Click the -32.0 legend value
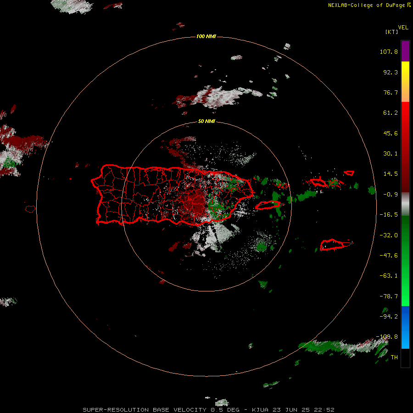 click(x=389, y=235)
